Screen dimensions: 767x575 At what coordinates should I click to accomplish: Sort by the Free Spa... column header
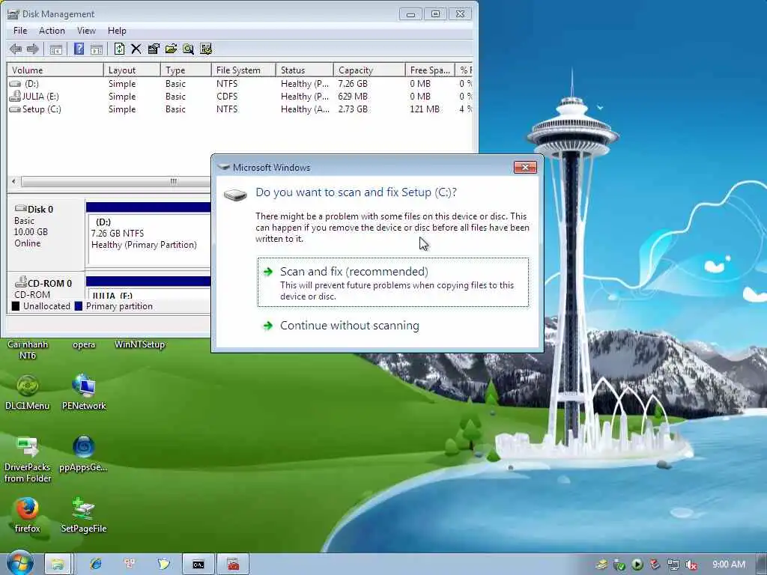click(x=430, y=70)
